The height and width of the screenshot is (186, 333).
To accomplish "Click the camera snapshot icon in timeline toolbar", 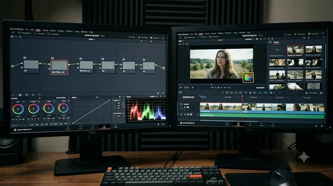I will point(236,93).
